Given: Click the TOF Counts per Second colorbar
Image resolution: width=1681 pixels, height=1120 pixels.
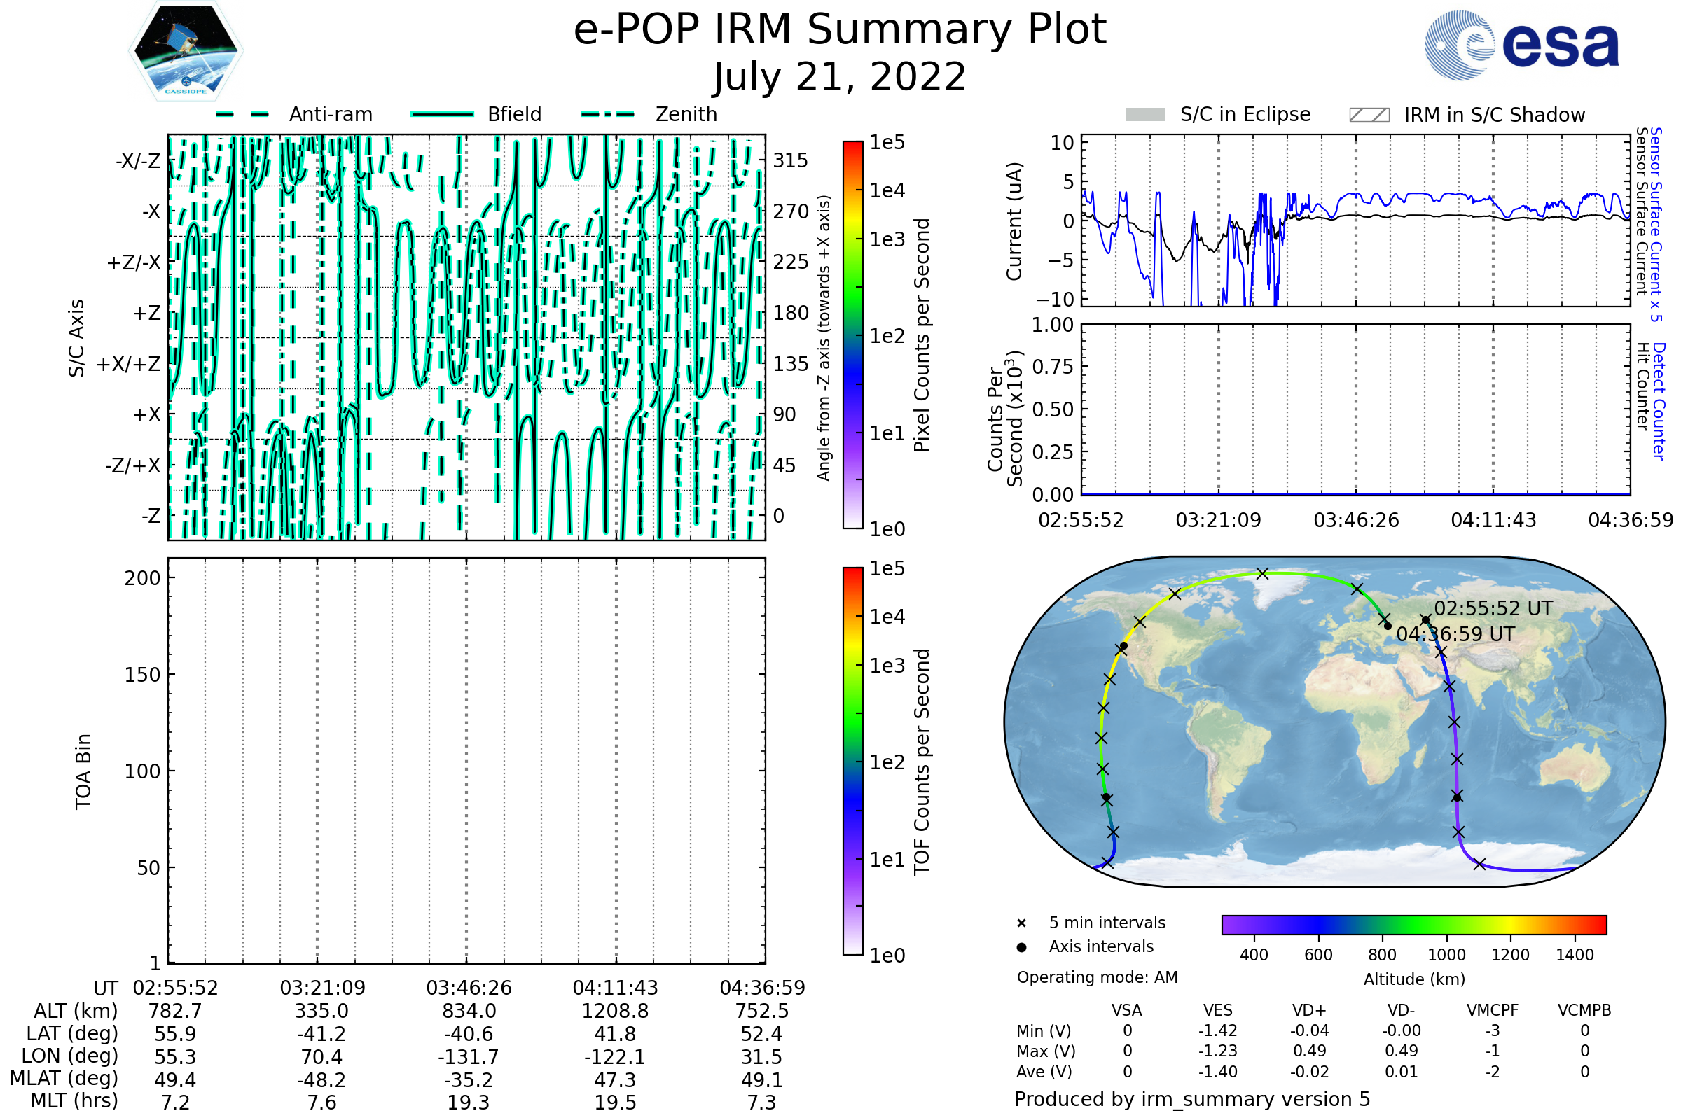Looking at the screenshot, I should pyautogui.click(x=852, y=761).
